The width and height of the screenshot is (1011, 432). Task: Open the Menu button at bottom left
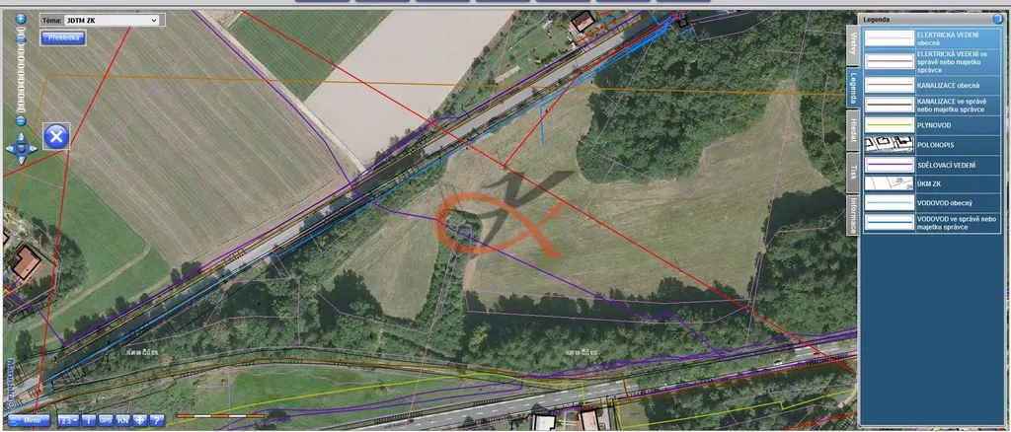[29, 420]
